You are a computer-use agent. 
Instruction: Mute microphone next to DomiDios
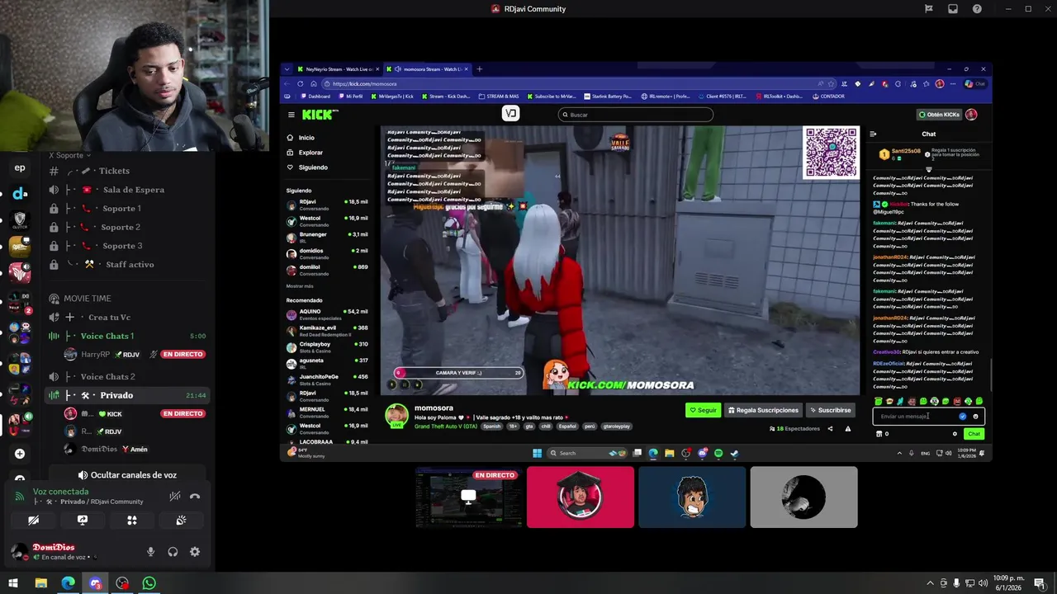tap(150, 552)
